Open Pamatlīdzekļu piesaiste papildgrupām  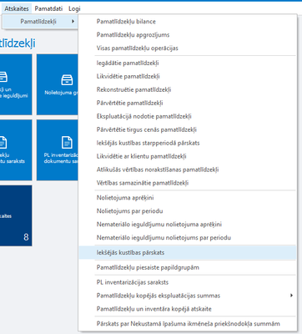tap(188, 267)
